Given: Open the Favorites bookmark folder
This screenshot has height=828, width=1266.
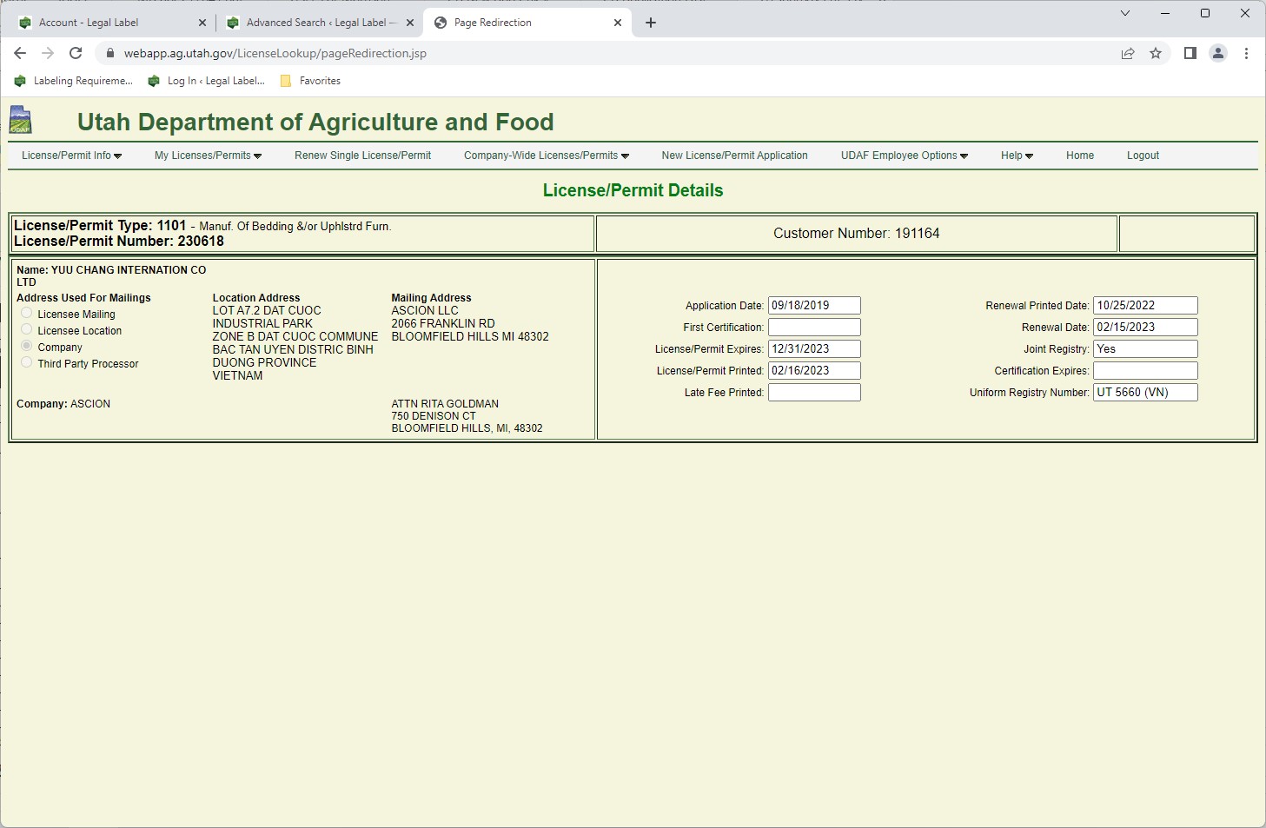Looking at the screenshot, I should pyautogui.click(x=310, y=81).
